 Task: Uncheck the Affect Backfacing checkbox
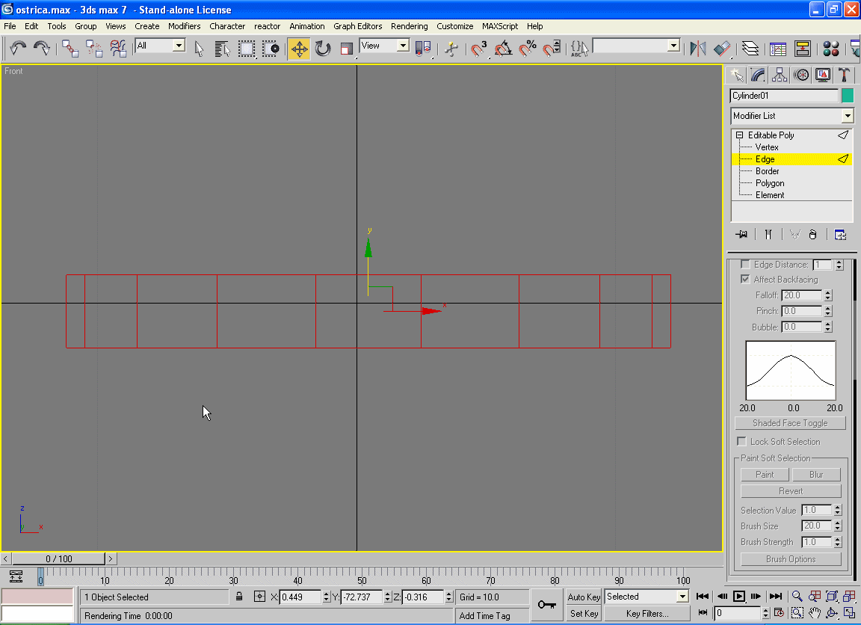coord(745,280)
